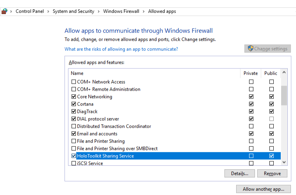Select the Email and accounts row text

pos(97,134)
